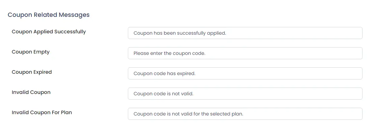Edit the selected plan coupon error message
Screen dimensions: 378x134
click(x=245, y=114)
